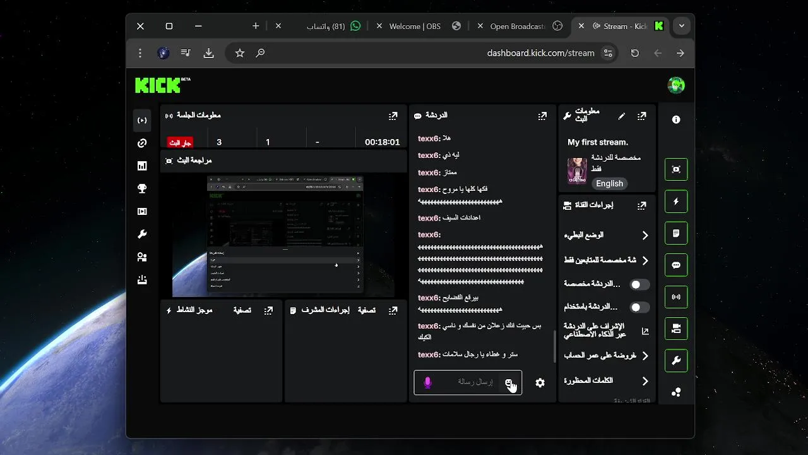This screenshot has height=455, width=808.
Task: Expand the الكلمات المحظورة banned words option
Action: pyautogui.click(x=606, y=381)
